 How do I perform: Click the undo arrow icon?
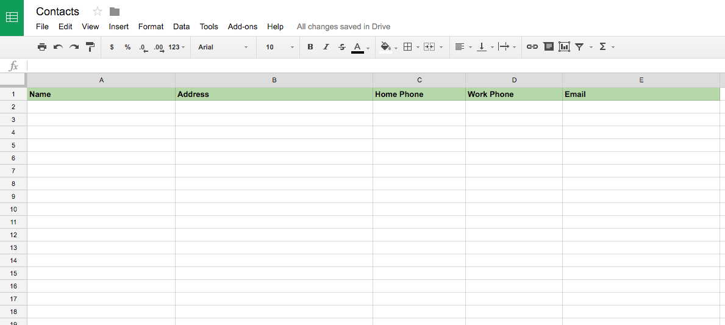pos(59,47)
